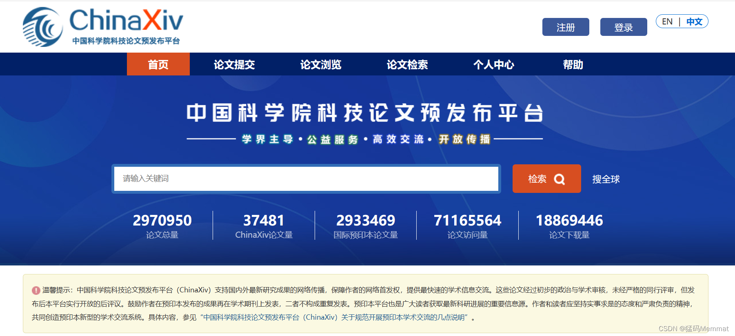Click the 2933469 国际预印本论文量 statistic

click(x=366, y=226)
